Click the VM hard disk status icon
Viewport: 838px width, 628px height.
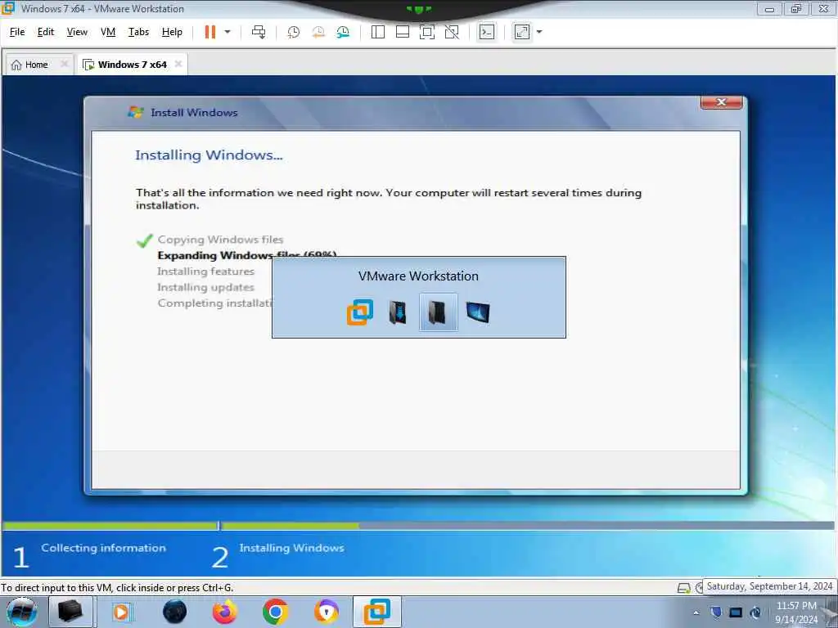[x=683, y=588]
